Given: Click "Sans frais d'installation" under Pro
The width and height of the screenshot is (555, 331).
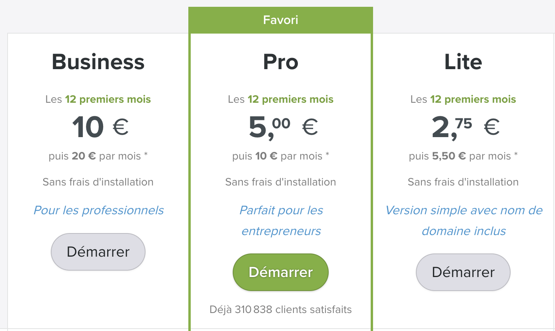Looking at the screenshot, I should [x=281, y=182].
